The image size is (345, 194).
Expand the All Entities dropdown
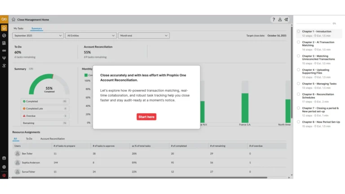click(91, 35)
